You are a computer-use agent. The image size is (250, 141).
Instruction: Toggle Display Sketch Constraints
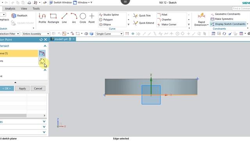(x=228, y=24)
